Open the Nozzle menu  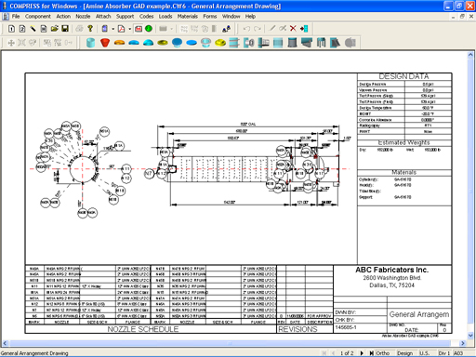pyautogui.click(x=83, y=17)
